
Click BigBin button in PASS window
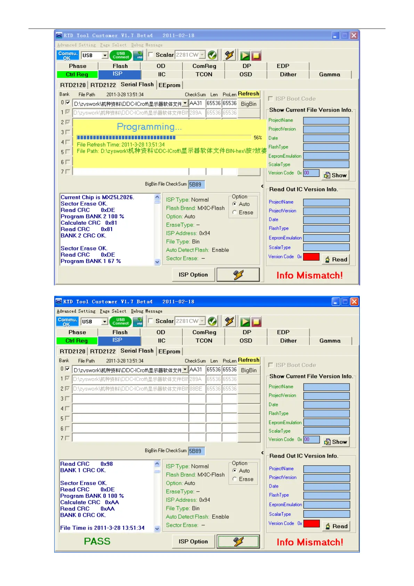coord(249,370)
